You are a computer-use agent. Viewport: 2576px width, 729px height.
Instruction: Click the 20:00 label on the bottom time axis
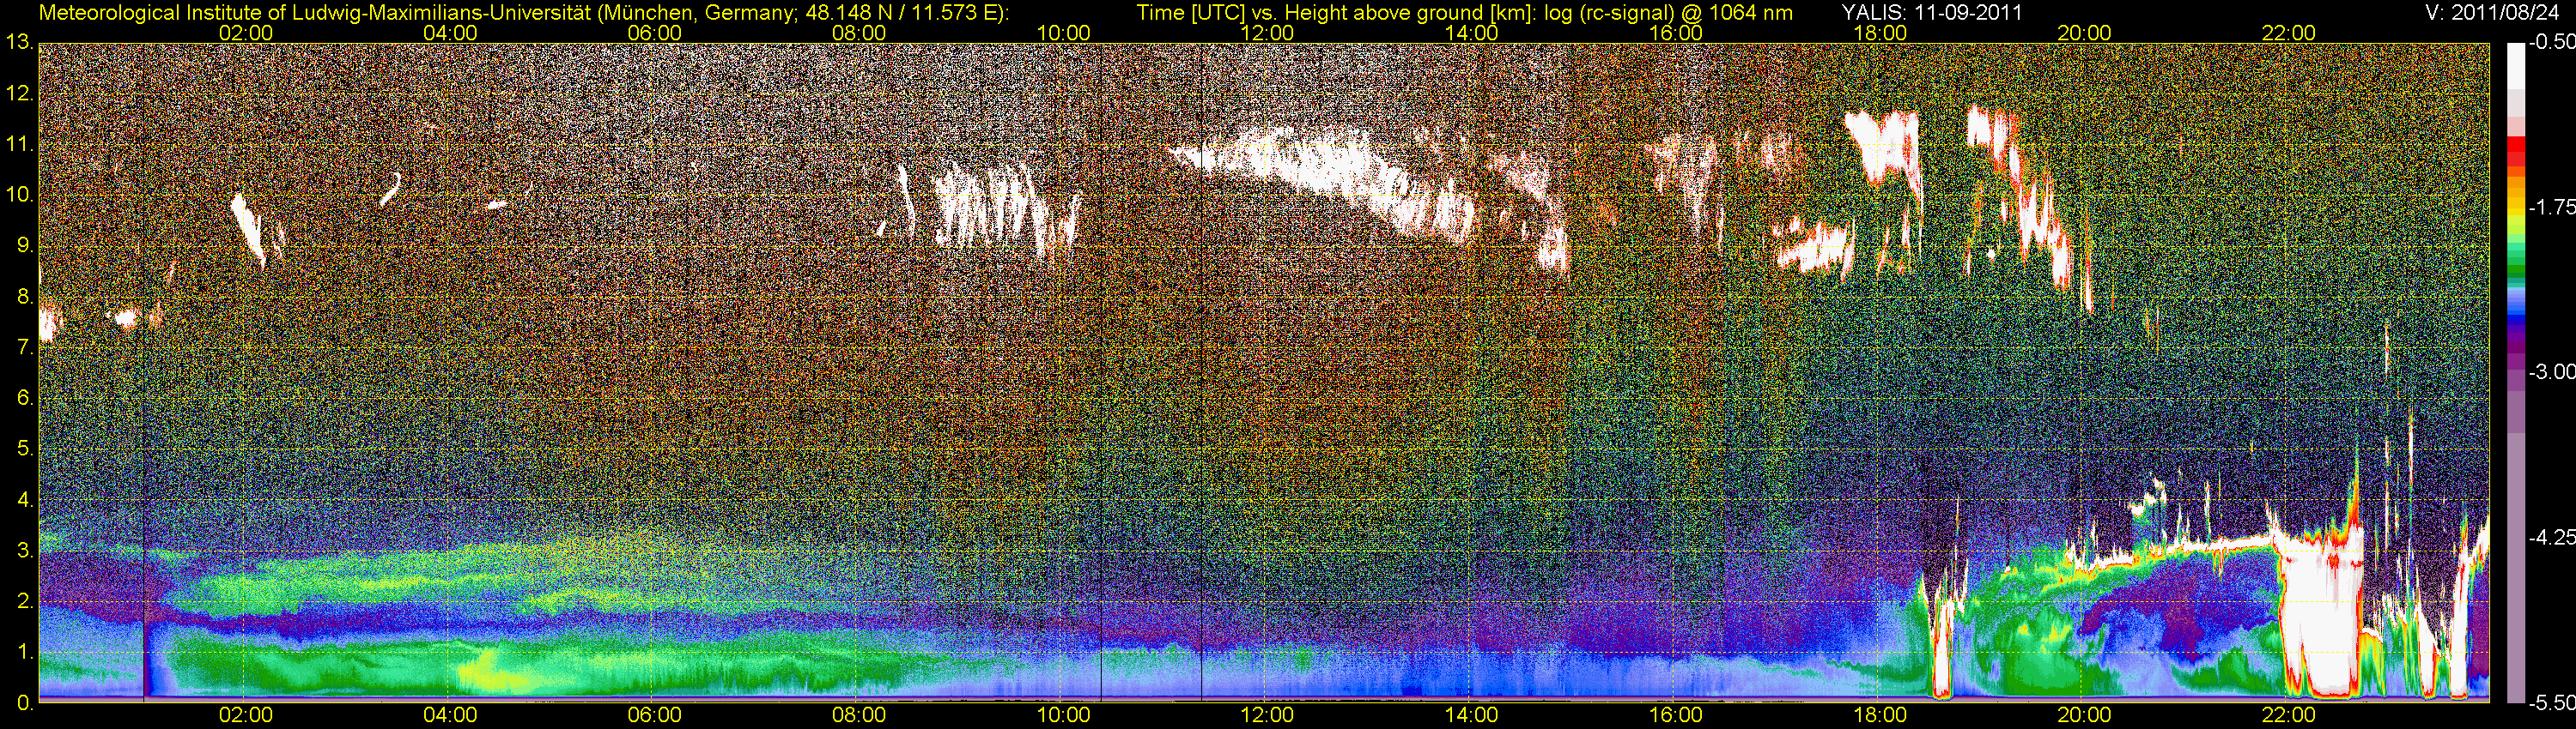[x=2084, y=715]
